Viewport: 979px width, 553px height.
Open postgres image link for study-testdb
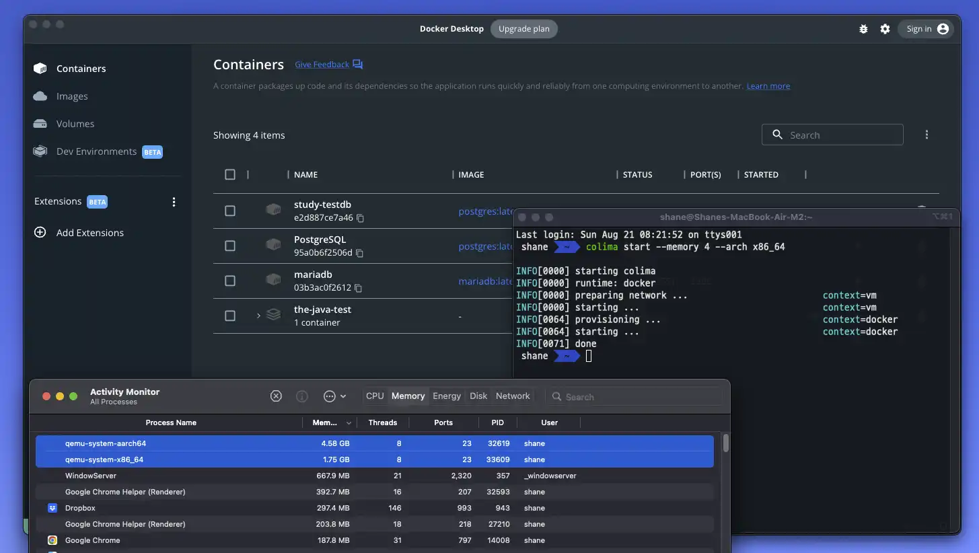(x=486, y=211)
